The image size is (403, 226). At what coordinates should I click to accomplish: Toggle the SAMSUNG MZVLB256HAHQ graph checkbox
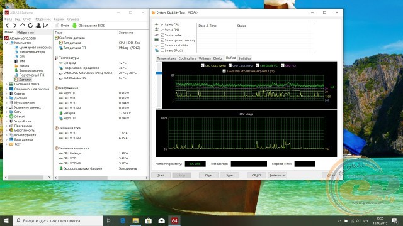(224, 71)
